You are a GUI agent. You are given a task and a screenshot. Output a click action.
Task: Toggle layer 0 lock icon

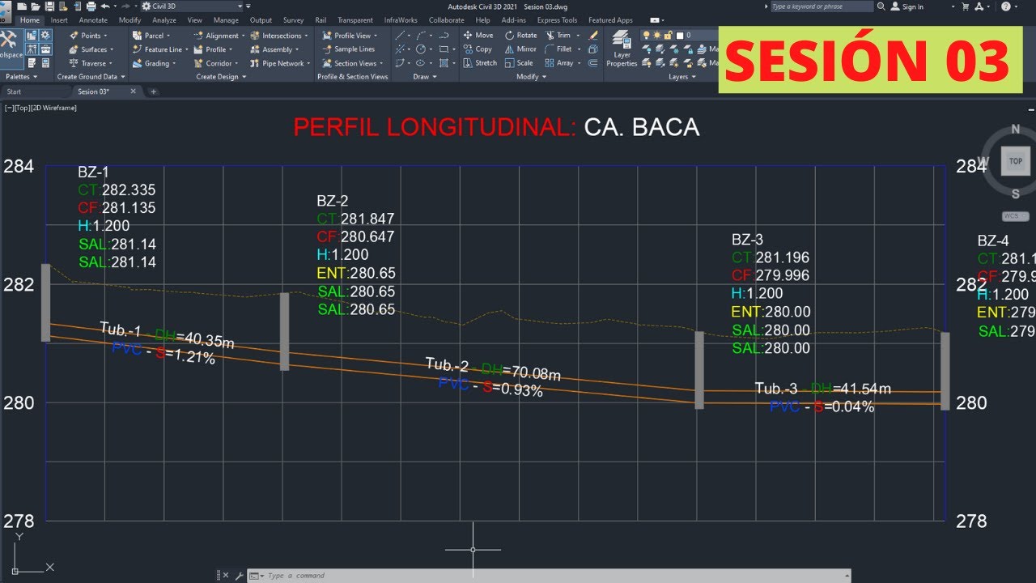(x=668, y=36)
